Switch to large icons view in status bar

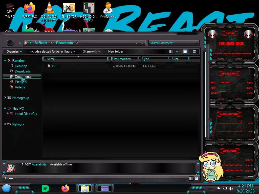pyautogui.click(x=197, y=178)
